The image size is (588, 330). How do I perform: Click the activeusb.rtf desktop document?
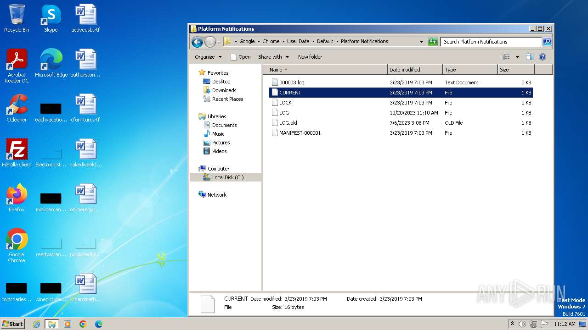pyautogui.click(x=85, y=19)
